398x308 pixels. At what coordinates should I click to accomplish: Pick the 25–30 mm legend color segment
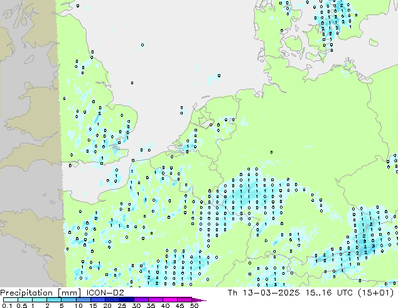click(x=127, y=300)
